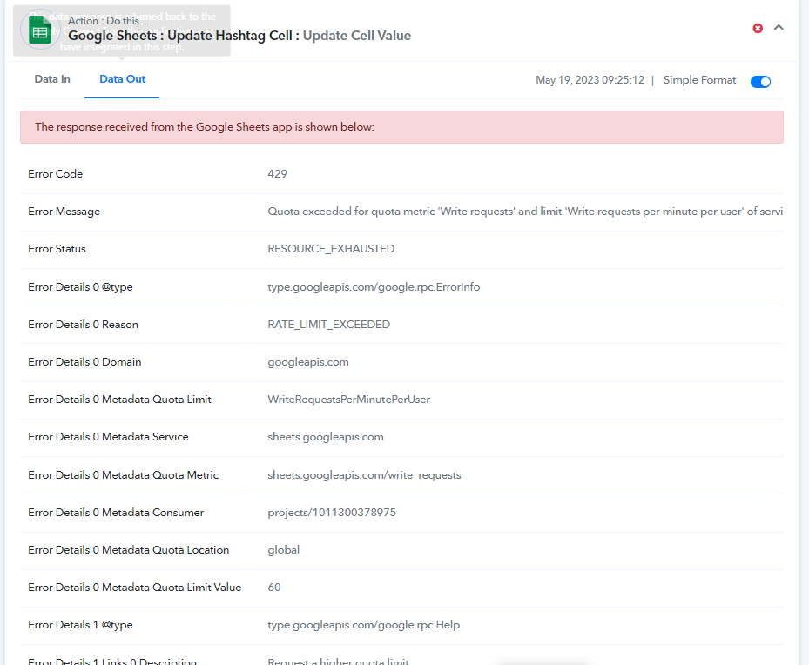Screen dimensions: 809x665
Task: Click the Error Details 1 @type label
Action: click(80, 625)
